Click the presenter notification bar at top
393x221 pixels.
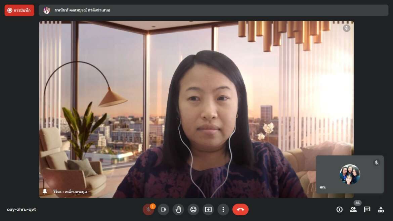pyautogui.click(x=214, y=10)
